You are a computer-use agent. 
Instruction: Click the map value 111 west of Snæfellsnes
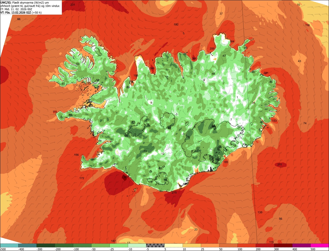(x=55, y=112)
